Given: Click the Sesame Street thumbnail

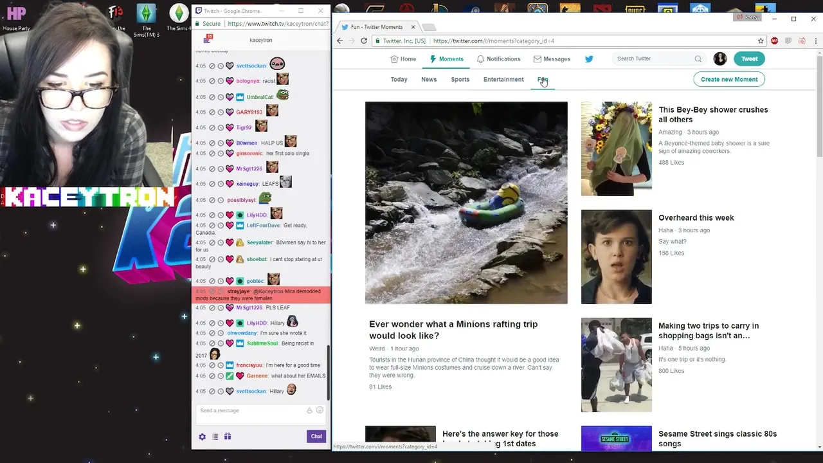Looking at the screenshot, I should point(616,439).
